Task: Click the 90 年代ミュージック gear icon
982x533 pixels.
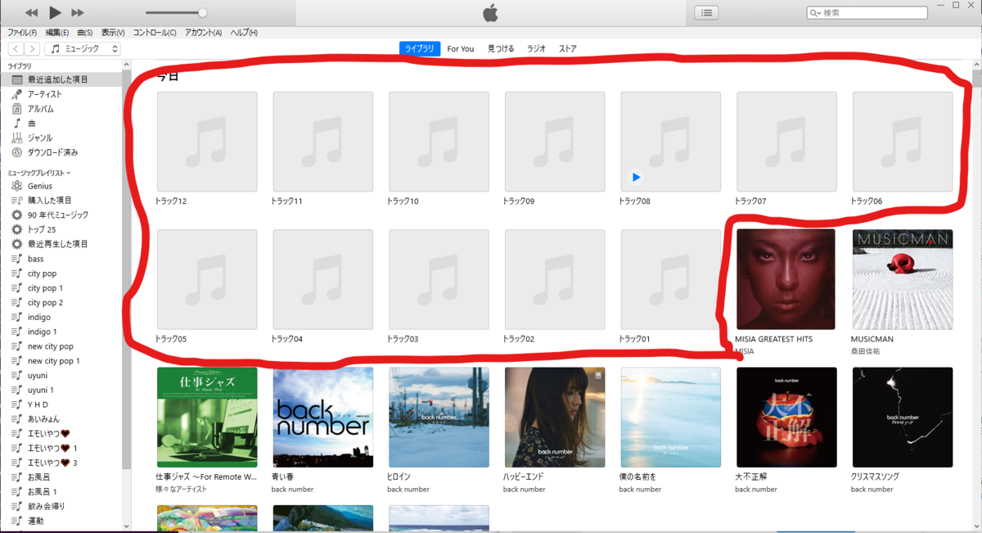Action: click(17, 215)
